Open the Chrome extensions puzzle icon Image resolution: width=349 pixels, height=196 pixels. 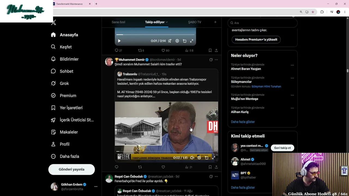[x=322, y=12]
